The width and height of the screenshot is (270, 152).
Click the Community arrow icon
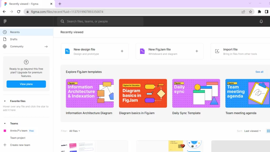click(46, 46)
